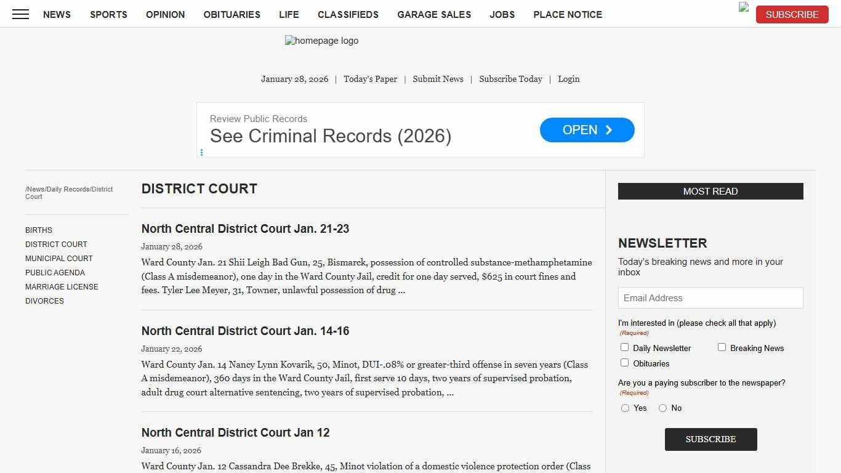Click North Central District Court Jan. 21-23 headline

coord(245,228)
